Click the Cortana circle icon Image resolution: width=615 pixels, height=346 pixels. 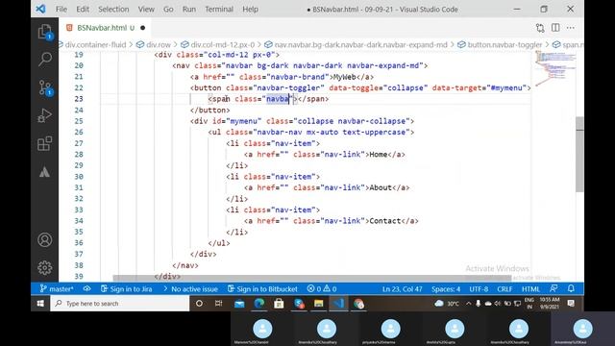pyautogui.click(x=199, y=304)
